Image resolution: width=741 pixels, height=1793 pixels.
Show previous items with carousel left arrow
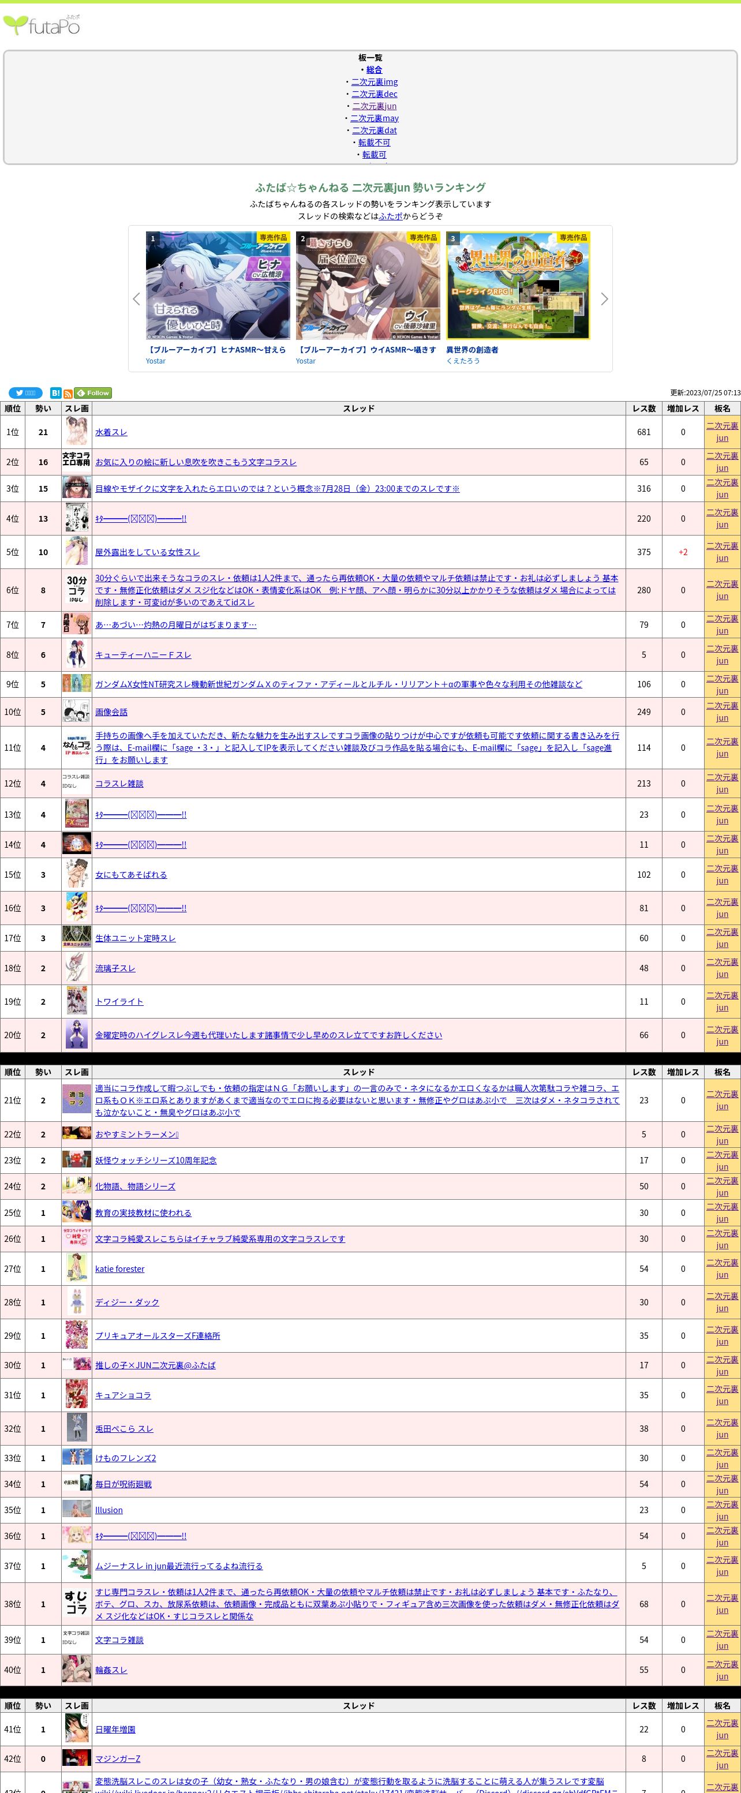point(136,298)
